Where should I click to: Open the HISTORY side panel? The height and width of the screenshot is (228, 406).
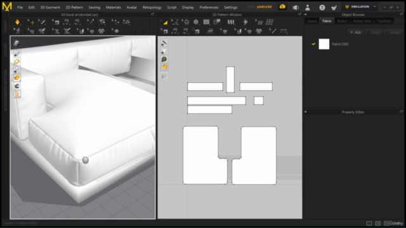click(x=5, y=50)
